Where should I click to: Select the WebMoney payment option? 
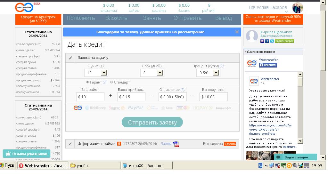95,108
